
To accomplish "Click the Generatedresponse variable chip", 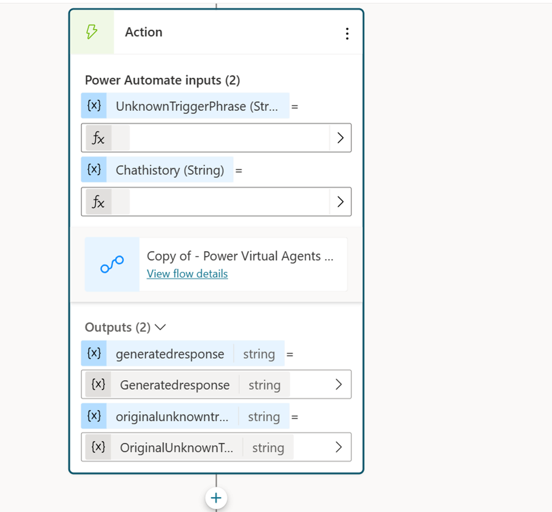I will tap(188, 385).
